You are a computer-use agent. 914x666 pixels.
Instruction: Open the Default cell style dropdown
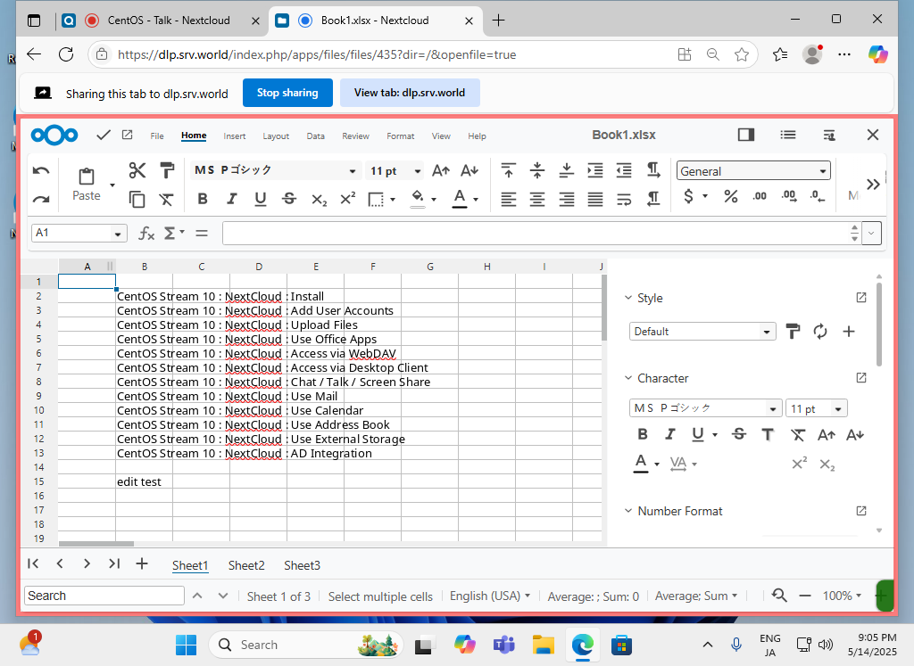click(x=702, y=332)
